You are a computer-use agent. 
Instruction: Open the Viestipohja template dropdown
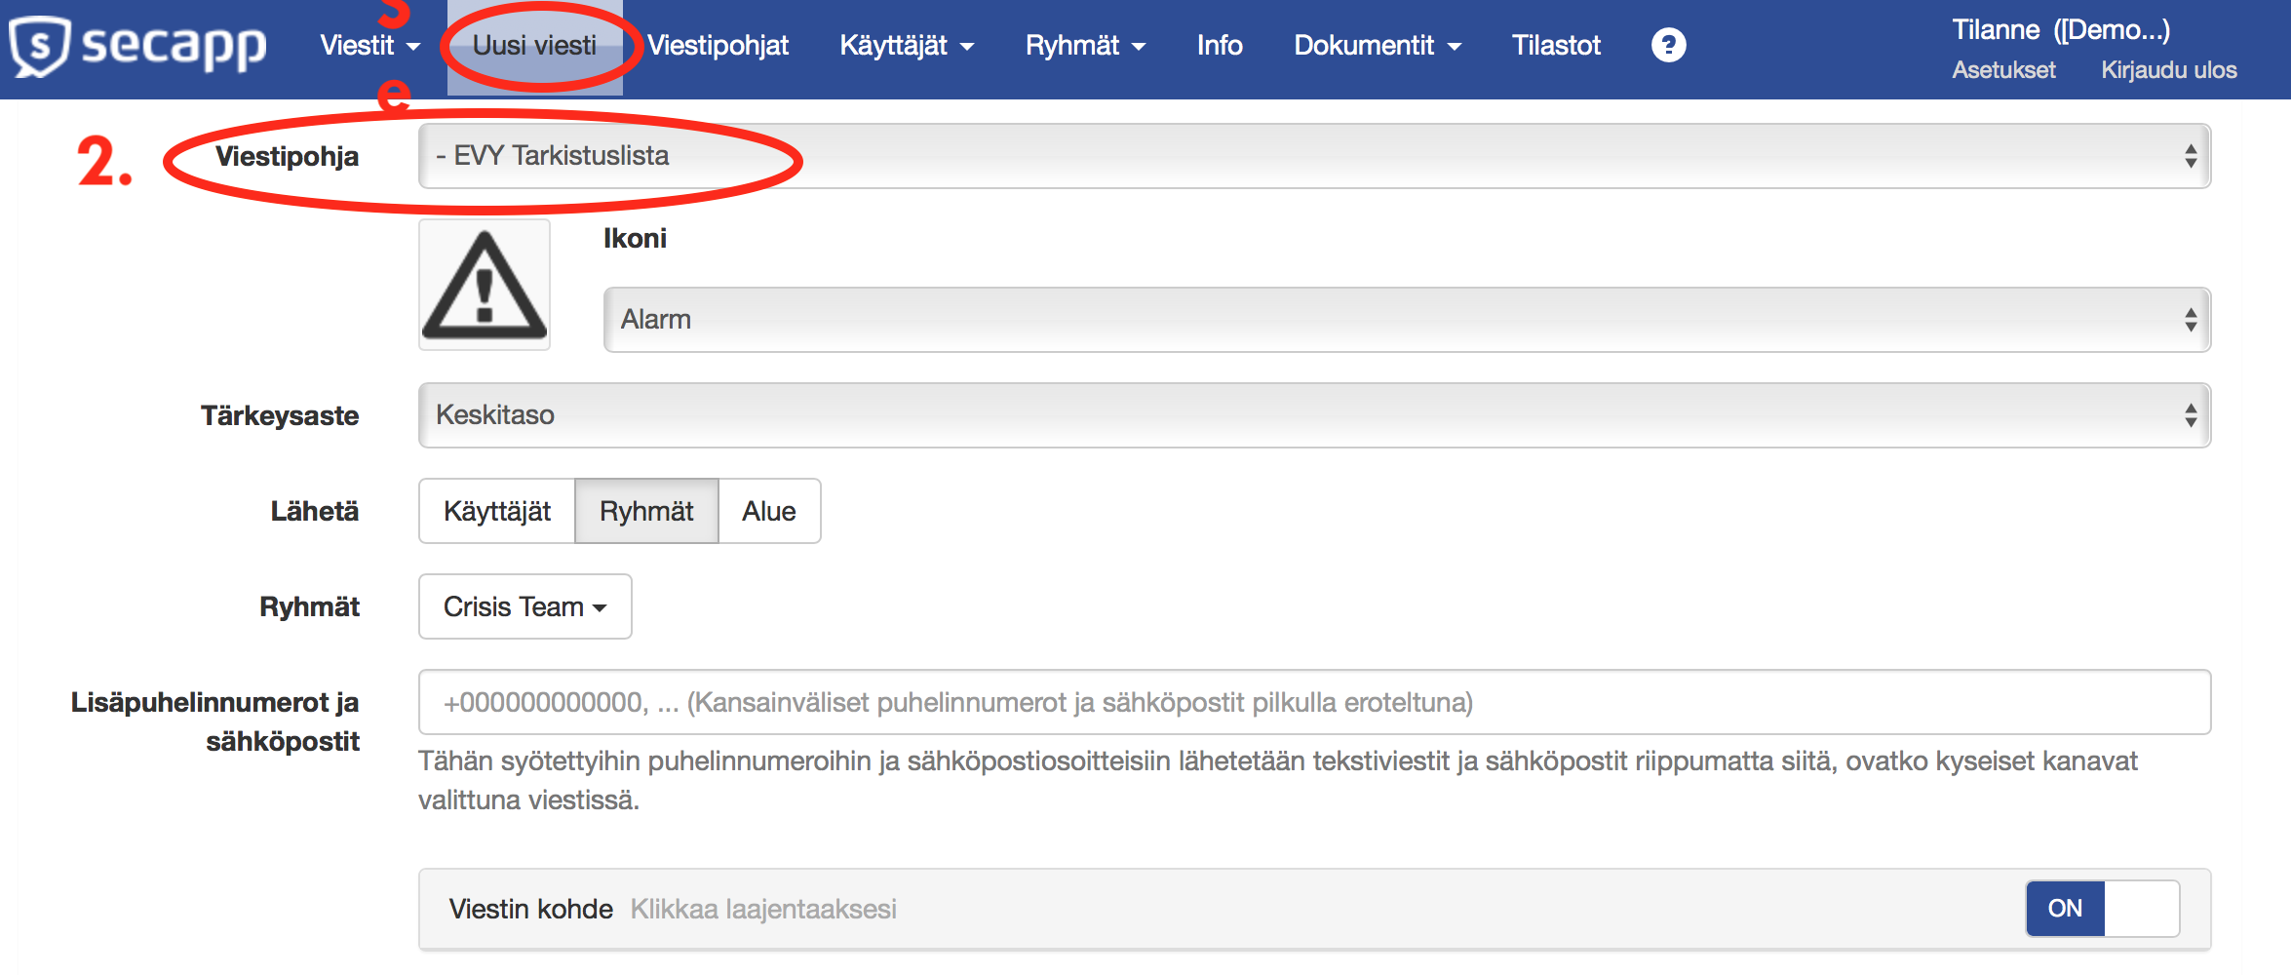click(x=1314, y=156)
